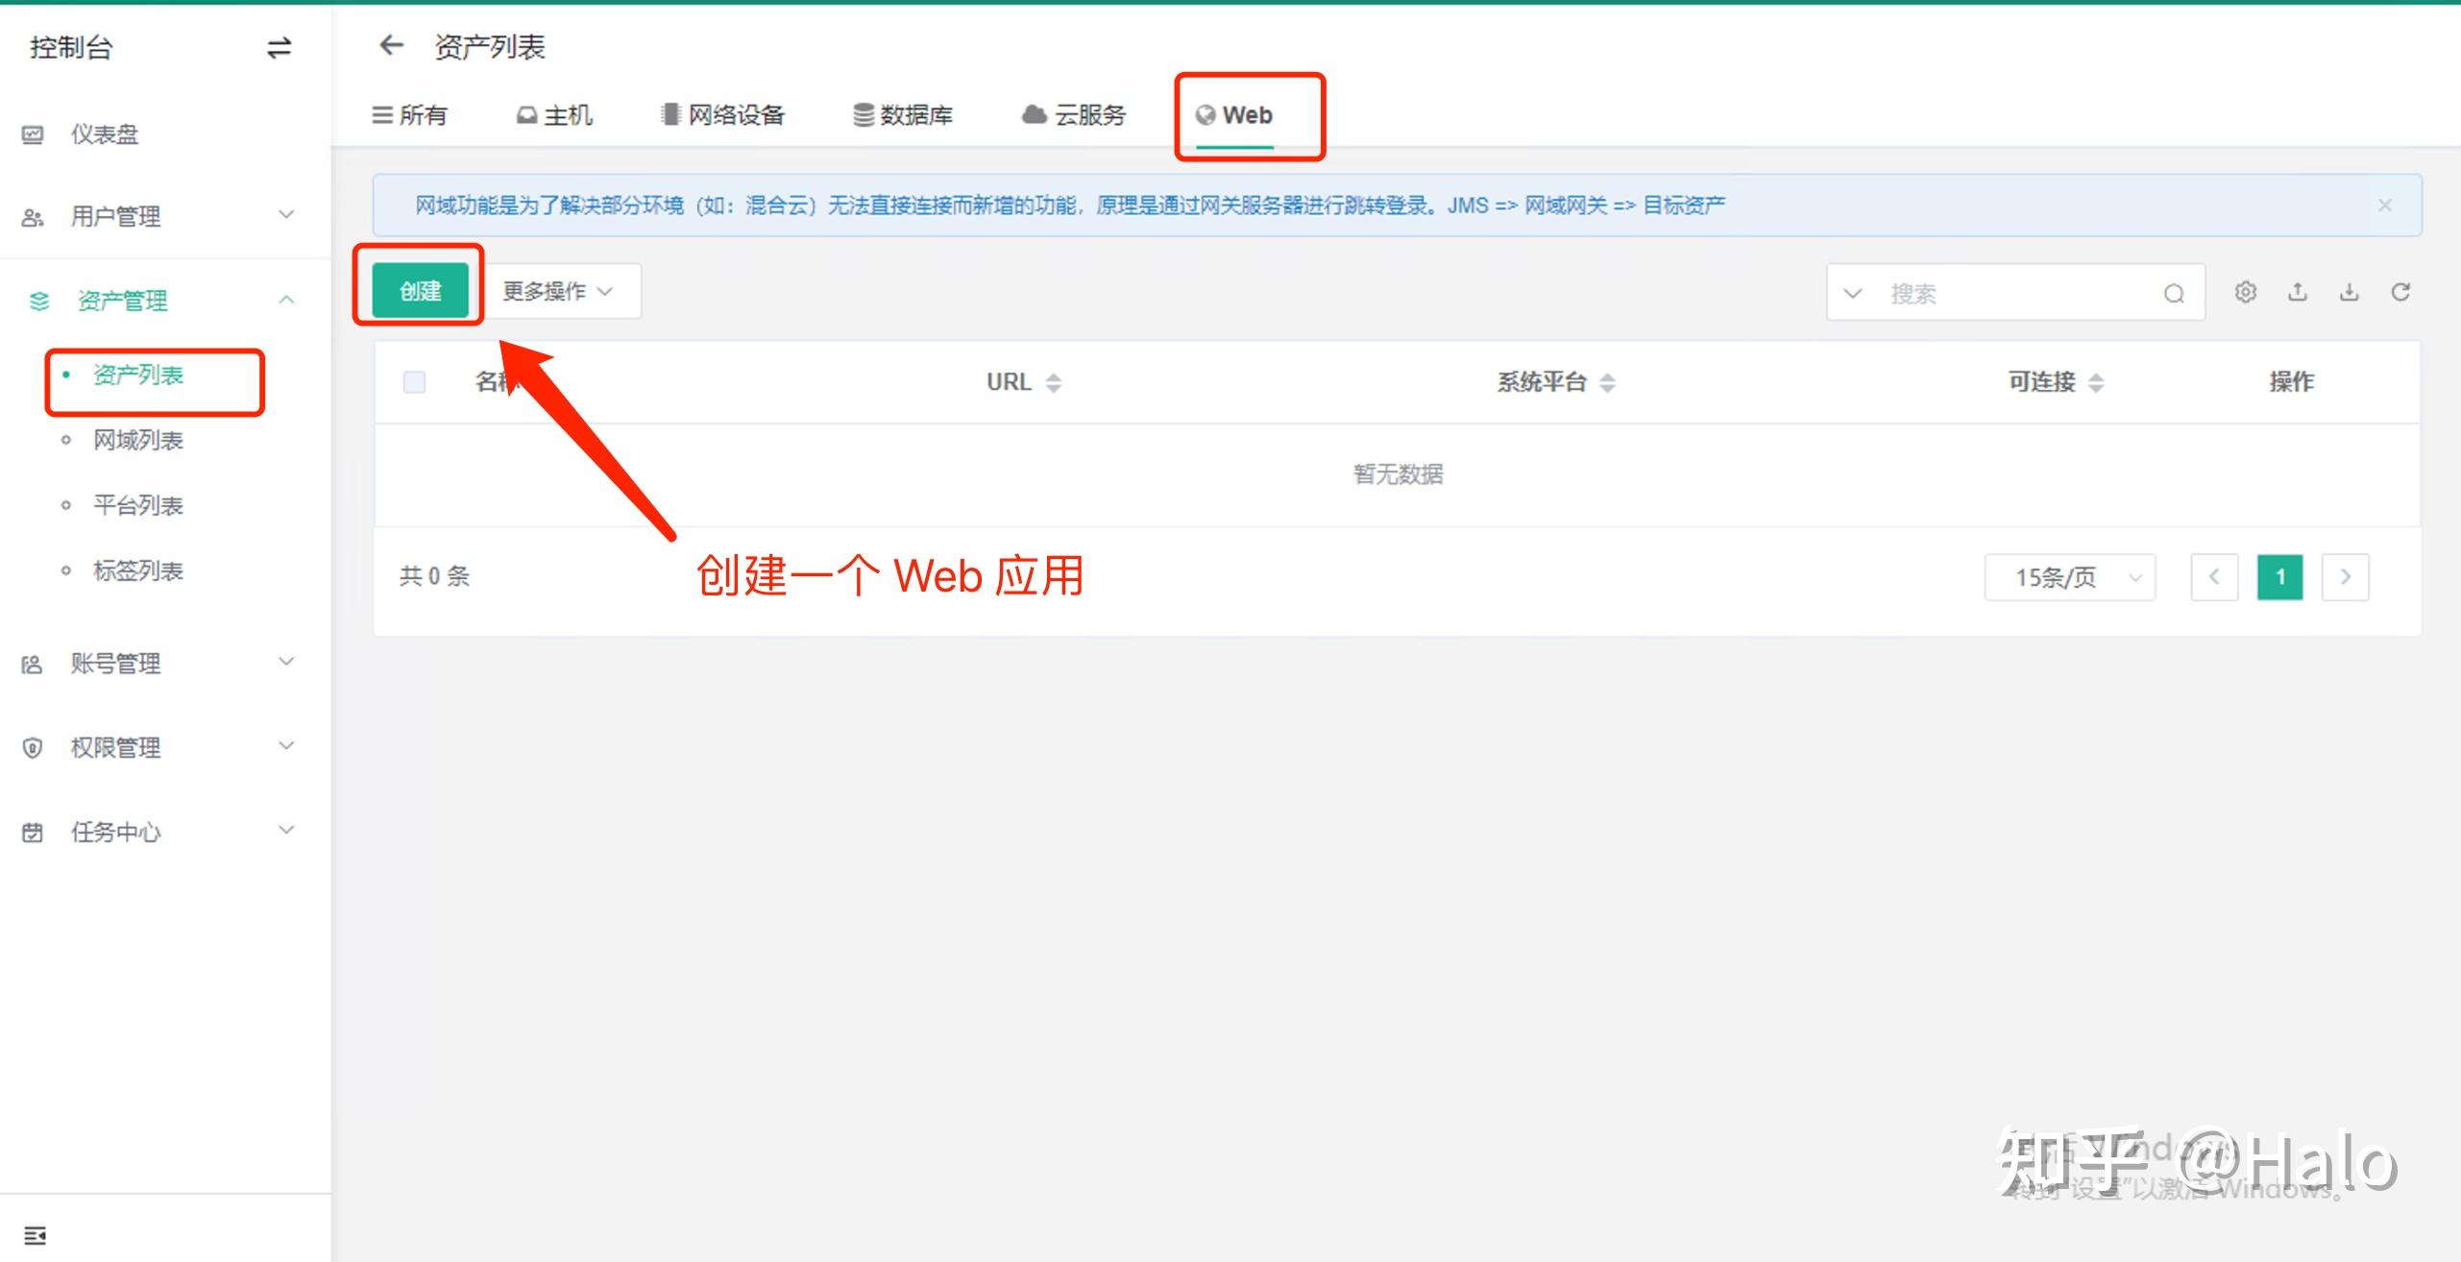Open table column settings via gear icon
Image resolution: width=2461 pixels, height=1262 pixels.
(x=2246, y=292)
